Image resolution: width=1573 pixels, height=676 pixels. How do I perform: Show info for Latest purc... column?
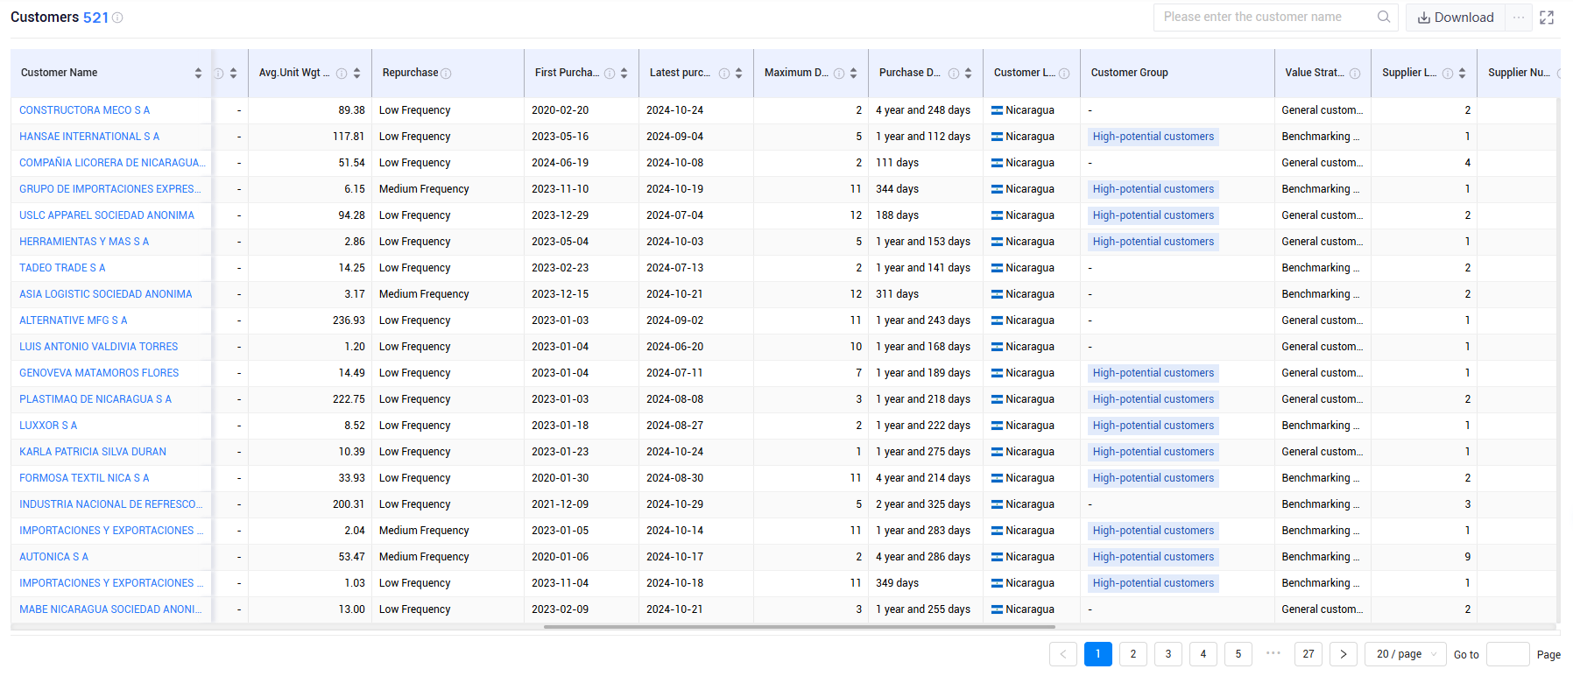pyautogui.click(x=724, y=74)
